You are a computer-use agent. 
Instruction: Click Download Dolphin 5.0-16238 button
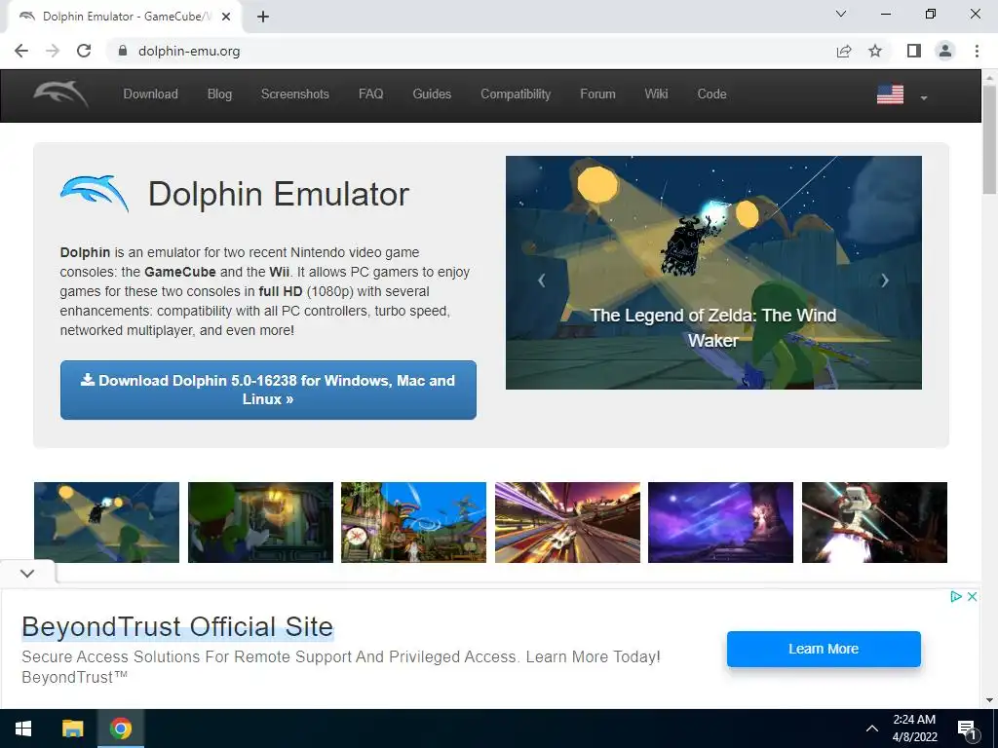coord(268,390)
